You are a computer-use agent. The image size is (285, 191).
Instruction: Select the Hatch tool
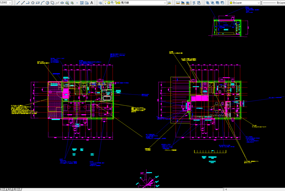click(82, 3)
